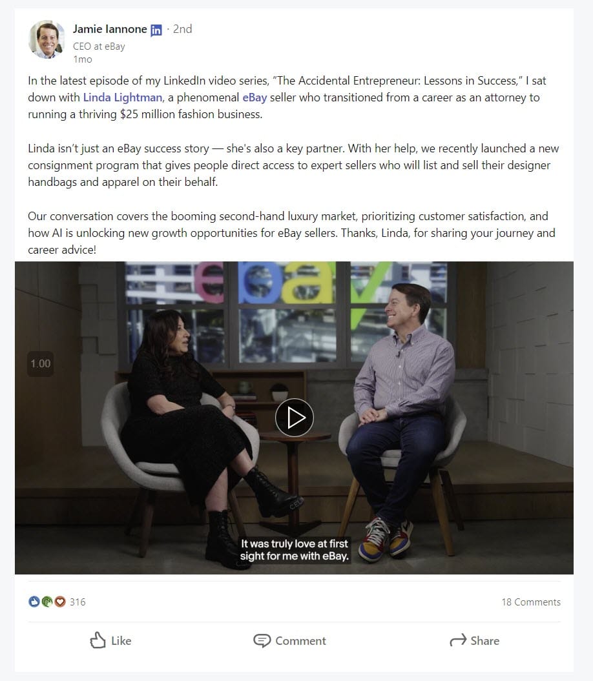Click the arrow Share icon

point(458,640)
